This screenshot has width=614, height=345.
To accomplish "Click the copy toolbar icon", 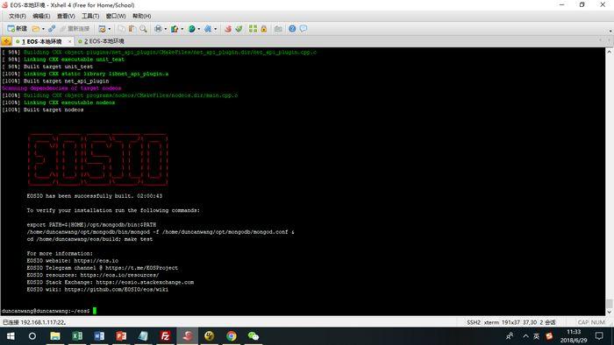I will (x=122, y=29).
